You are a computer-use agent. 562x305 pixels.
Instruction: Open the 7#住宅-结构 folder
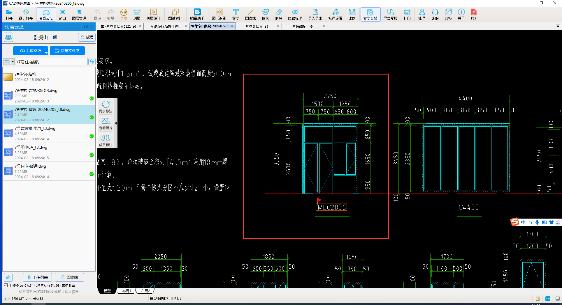tap(49, 77)
